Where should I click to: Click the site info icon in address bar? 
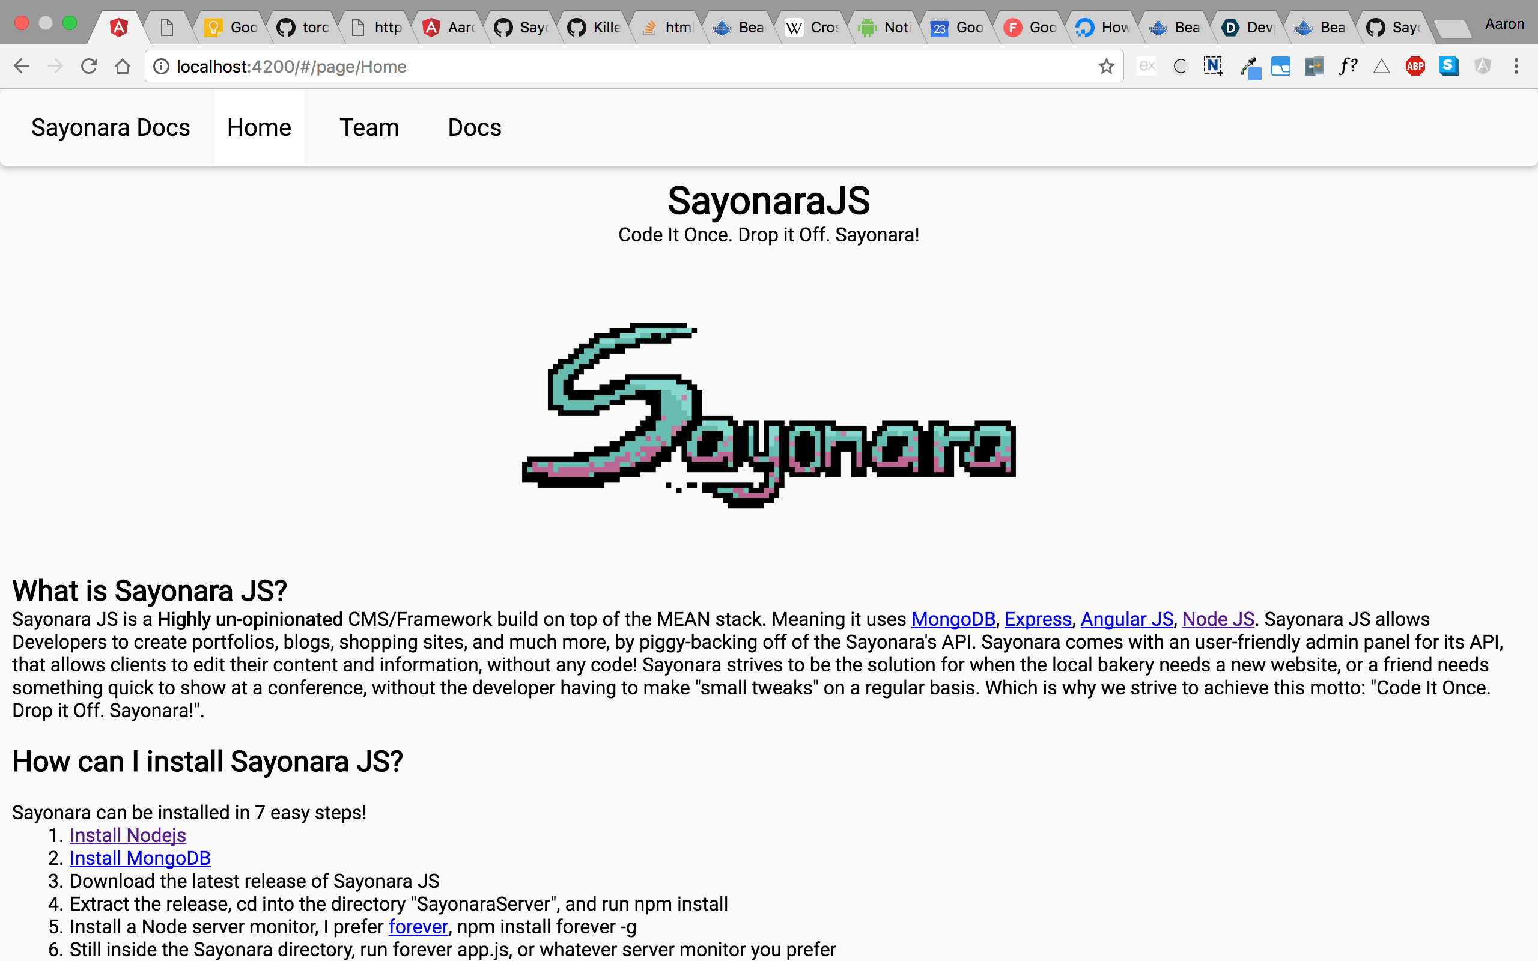(162, 66)
